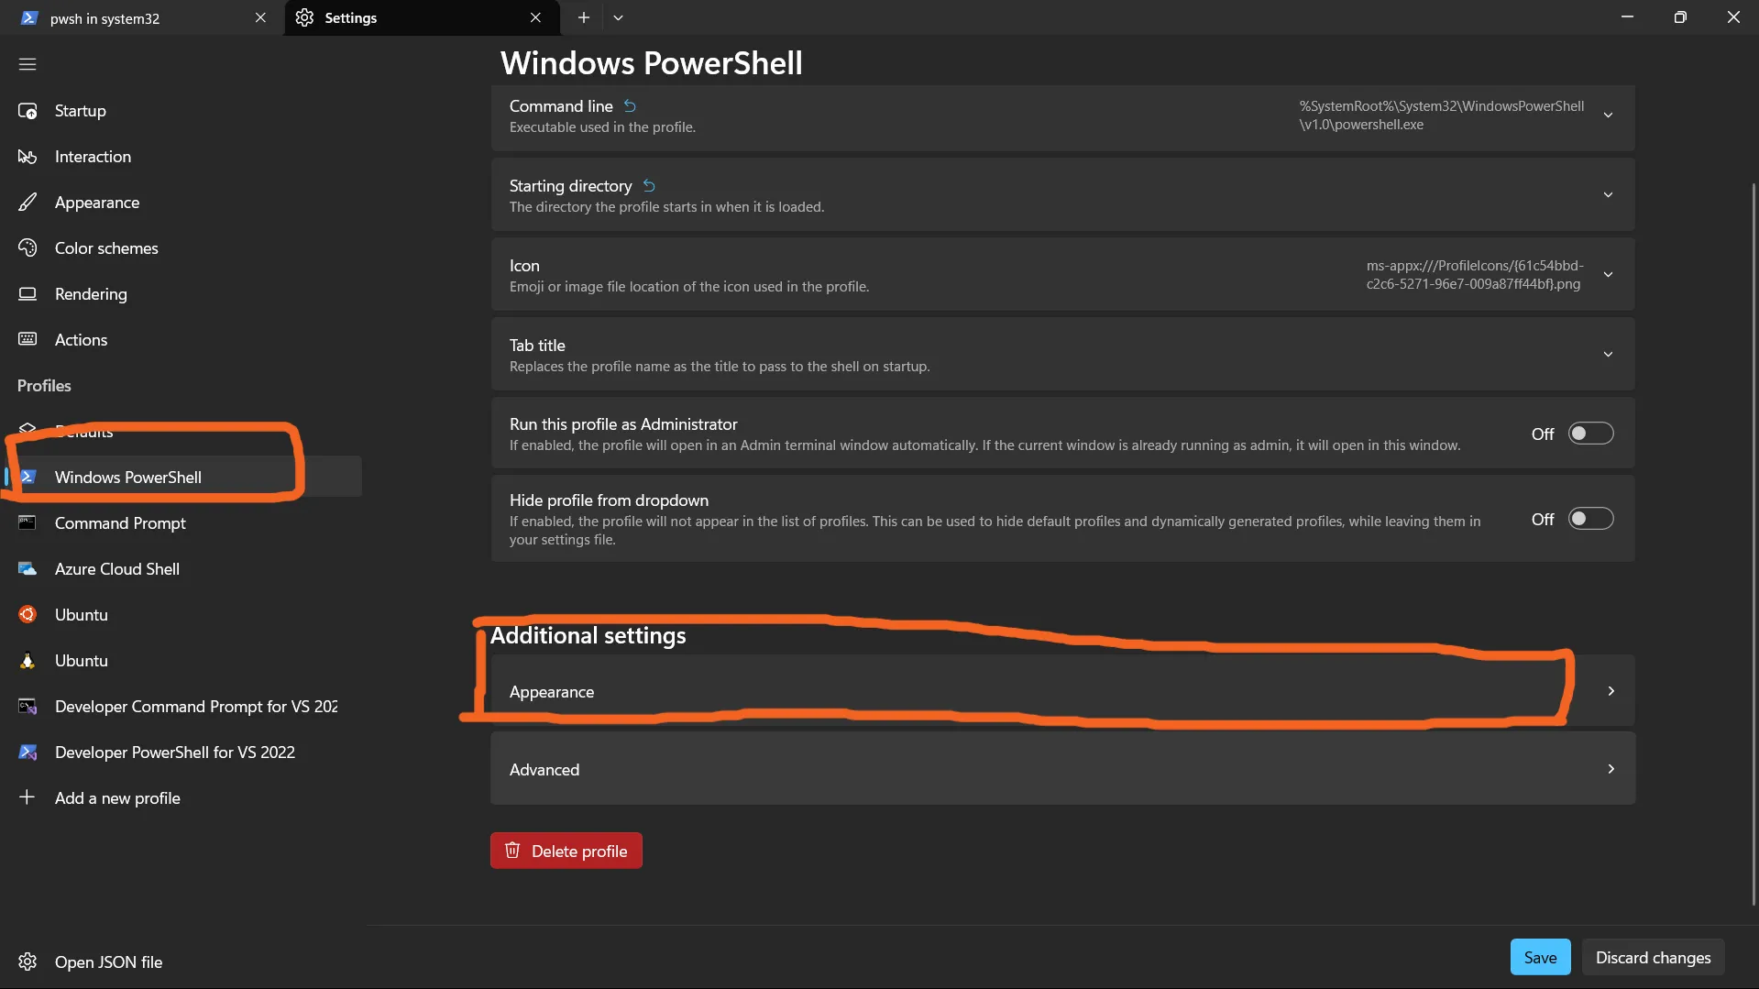Click the pwsh tab PowerShell icon

(29, 17)
